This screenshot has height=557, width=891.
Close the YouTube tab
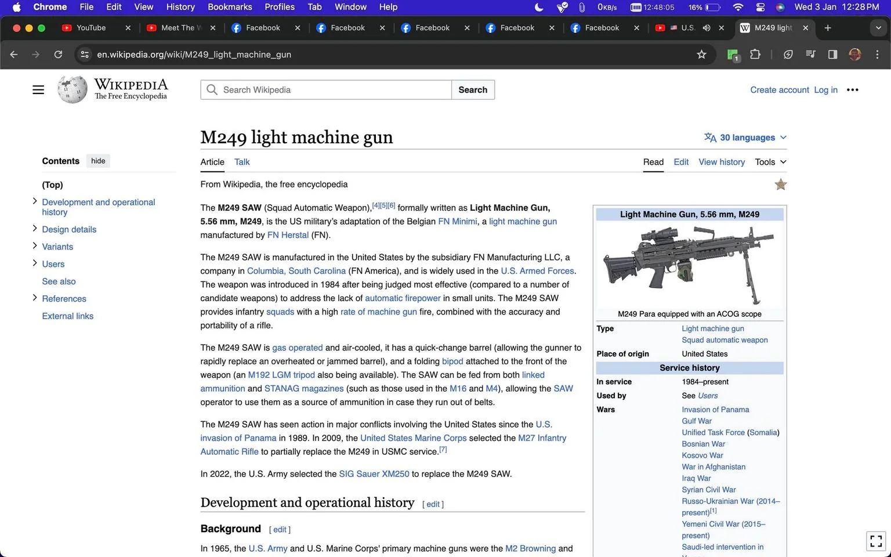128,28
